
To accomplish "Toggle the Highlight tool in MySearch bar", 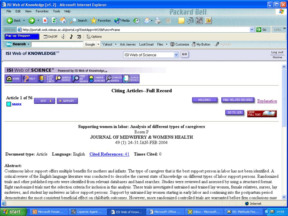I will 223,44.
